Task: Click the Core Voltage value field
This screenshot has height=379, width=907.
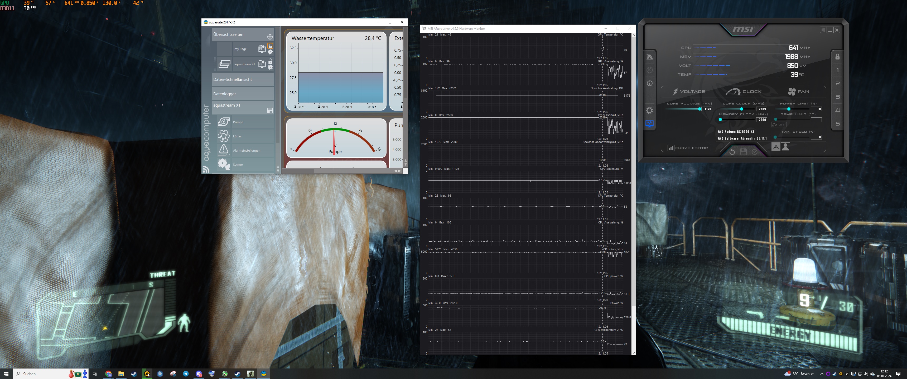Action: click(707, 109)
